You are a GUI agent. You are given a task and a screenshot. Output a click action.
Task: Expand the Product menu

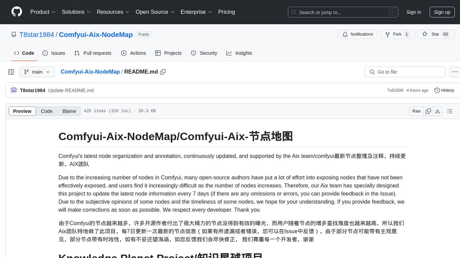[x=43, y=12]
